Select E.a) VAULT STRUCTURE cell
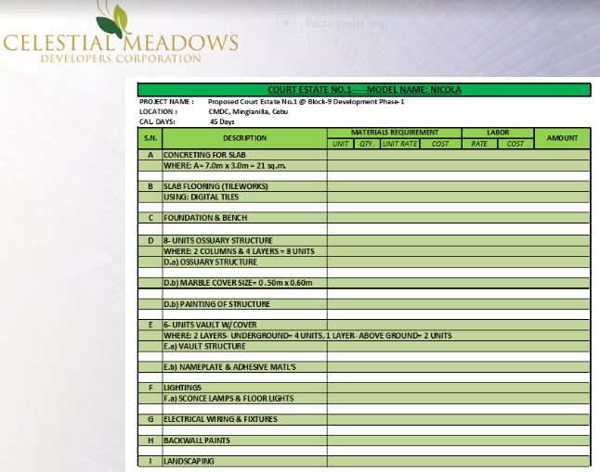Screen dimensions: 600x472 coord(245,346)
